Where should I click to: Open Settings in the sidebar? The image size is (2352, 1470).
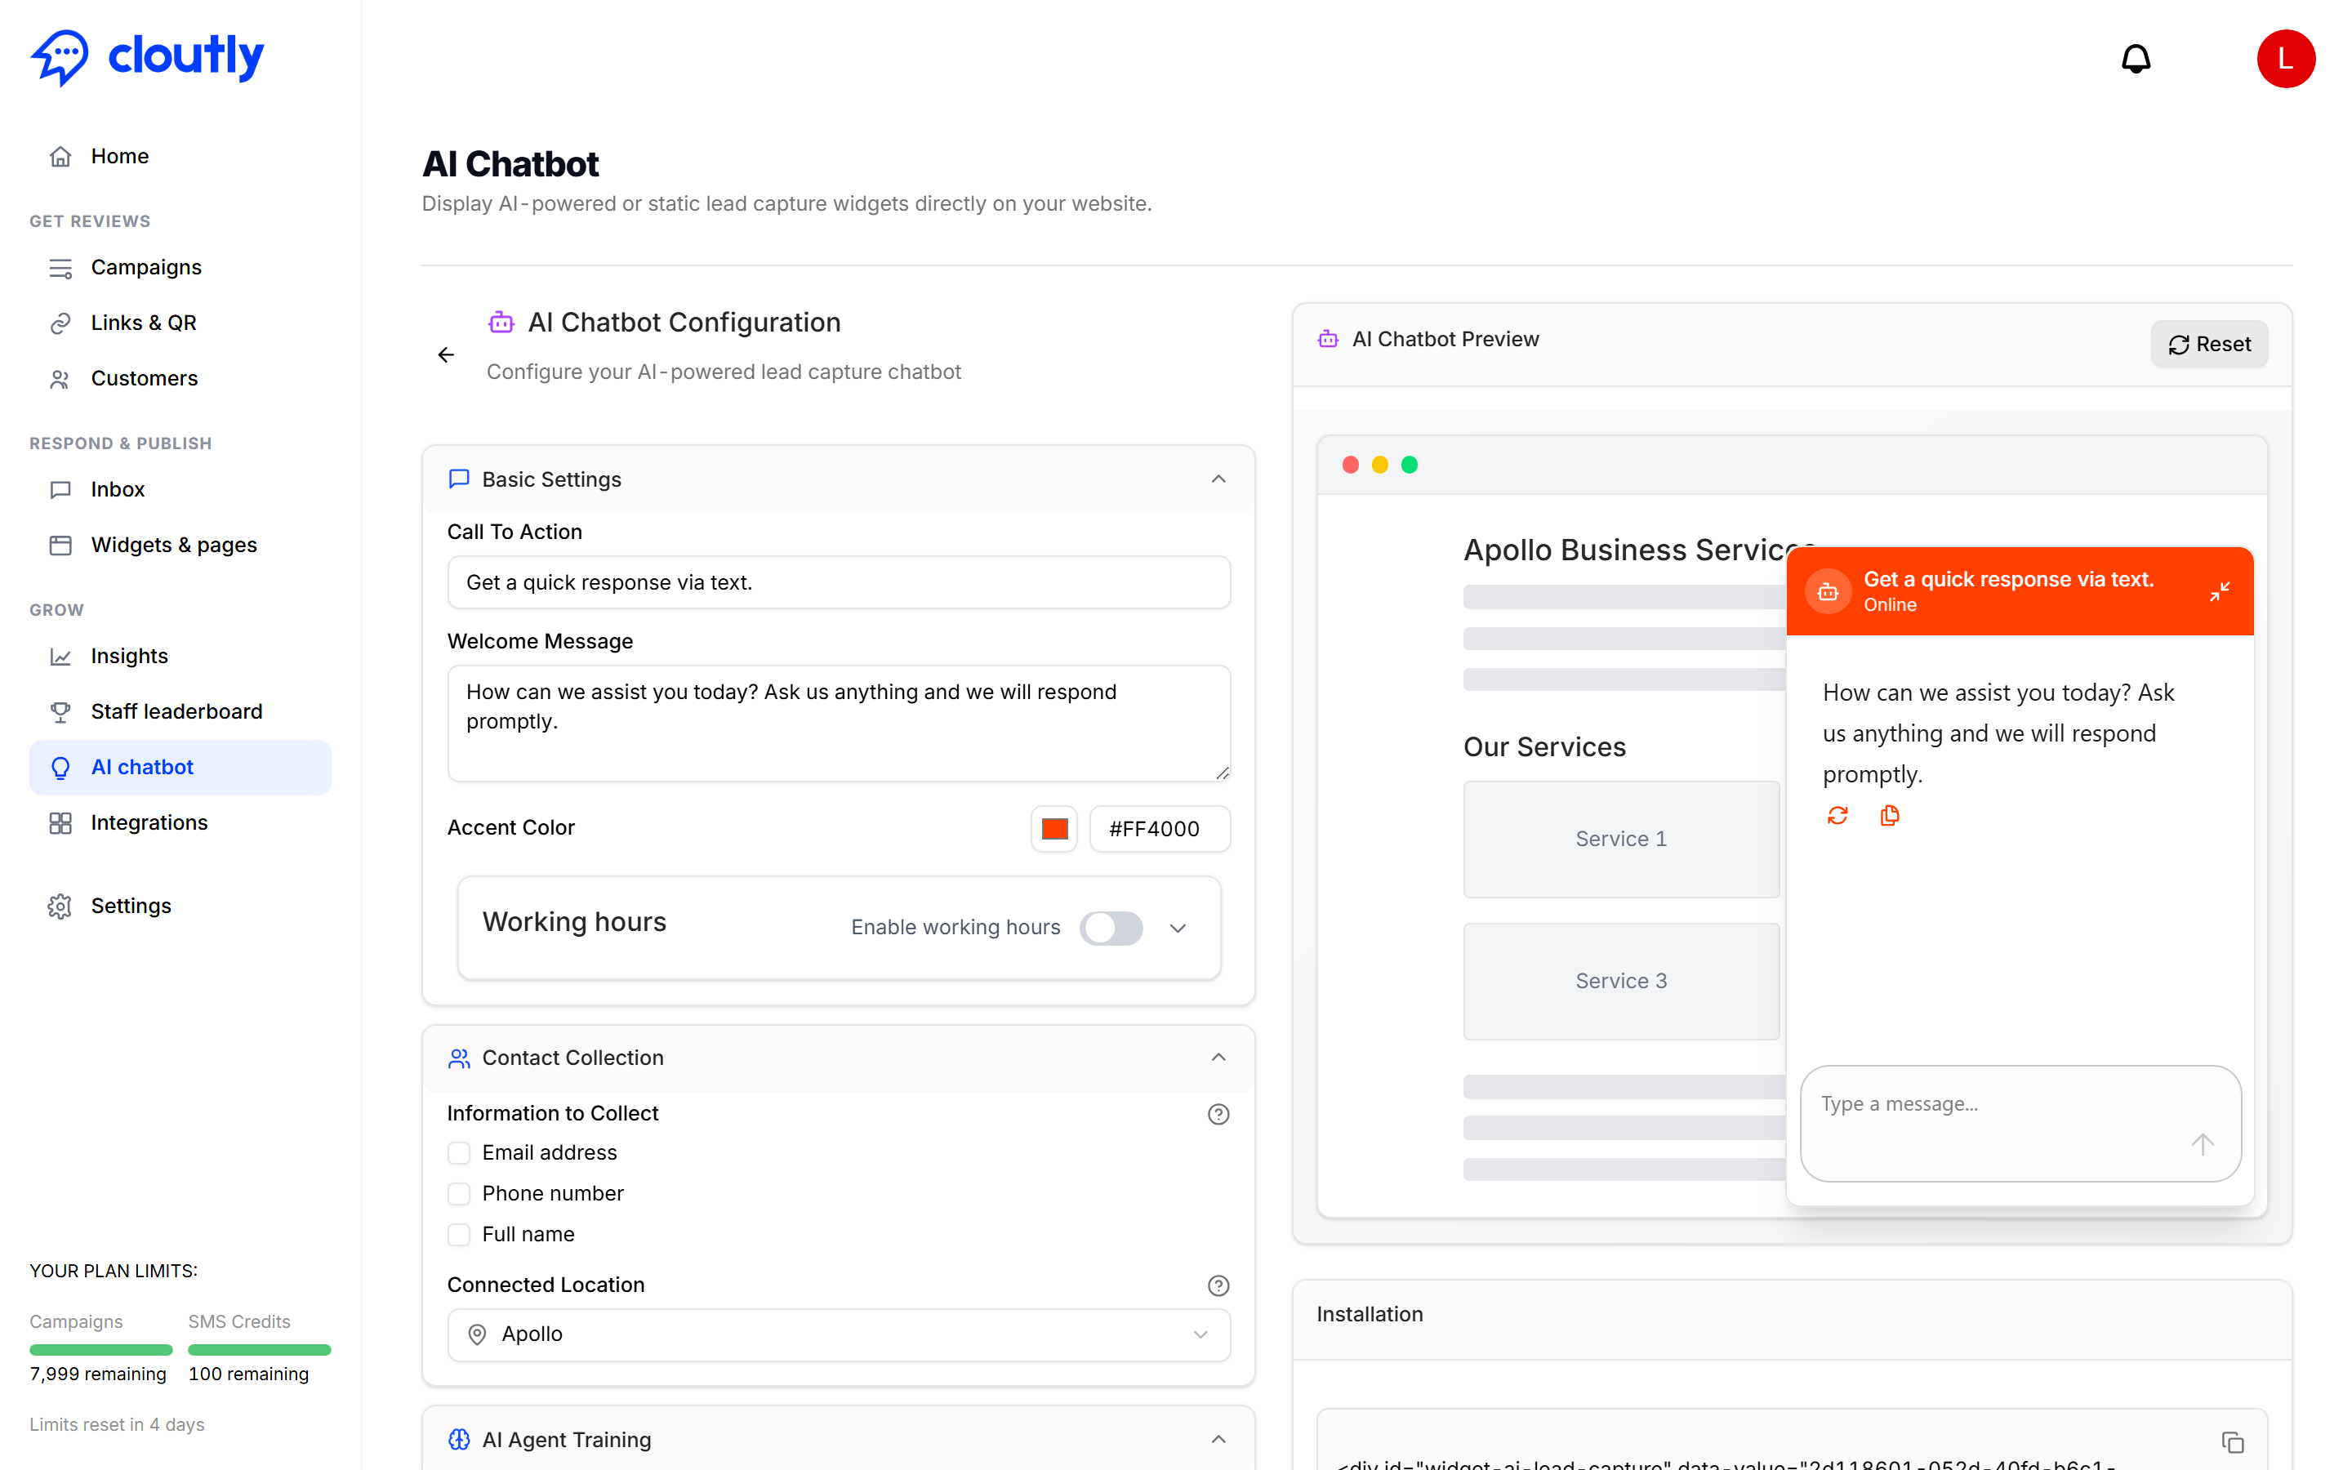pos(180,906)
